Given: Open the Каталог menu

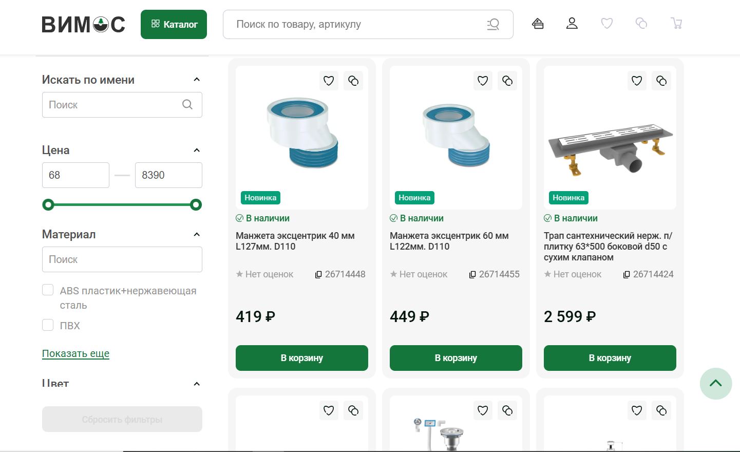Looking at the screenshot, I should point(174,24).
